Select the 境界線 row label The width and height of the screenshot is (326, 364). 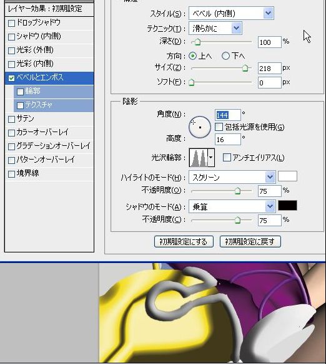coord(27,173)
